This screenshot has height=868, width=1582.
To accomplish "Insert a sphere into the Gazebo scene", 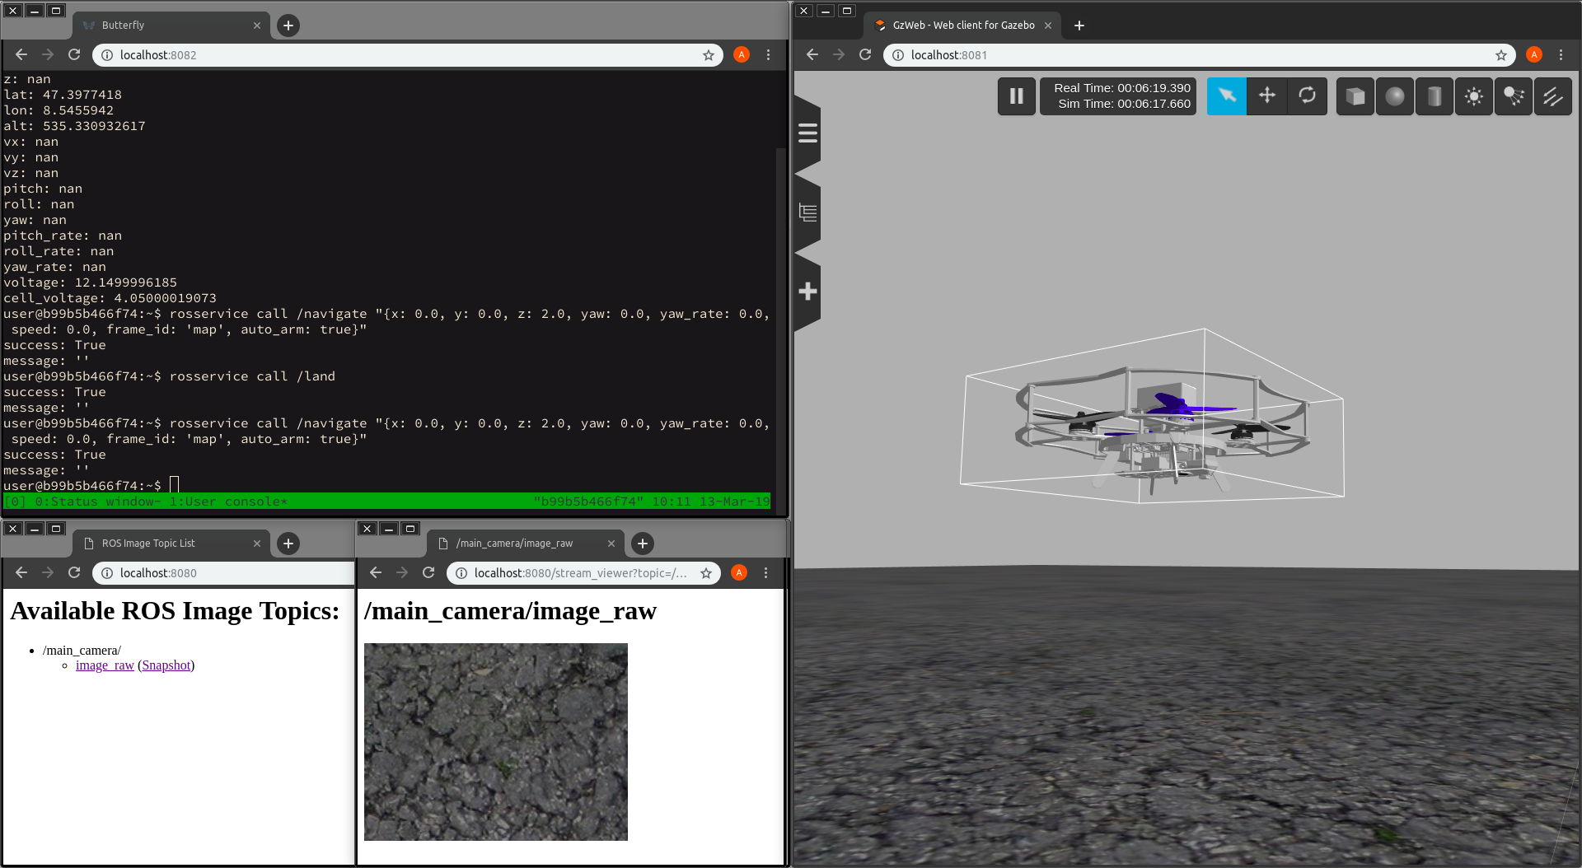I will coord(1394,96).
